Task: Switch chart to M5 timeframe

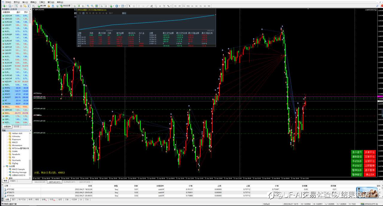Action: (180, 6)
